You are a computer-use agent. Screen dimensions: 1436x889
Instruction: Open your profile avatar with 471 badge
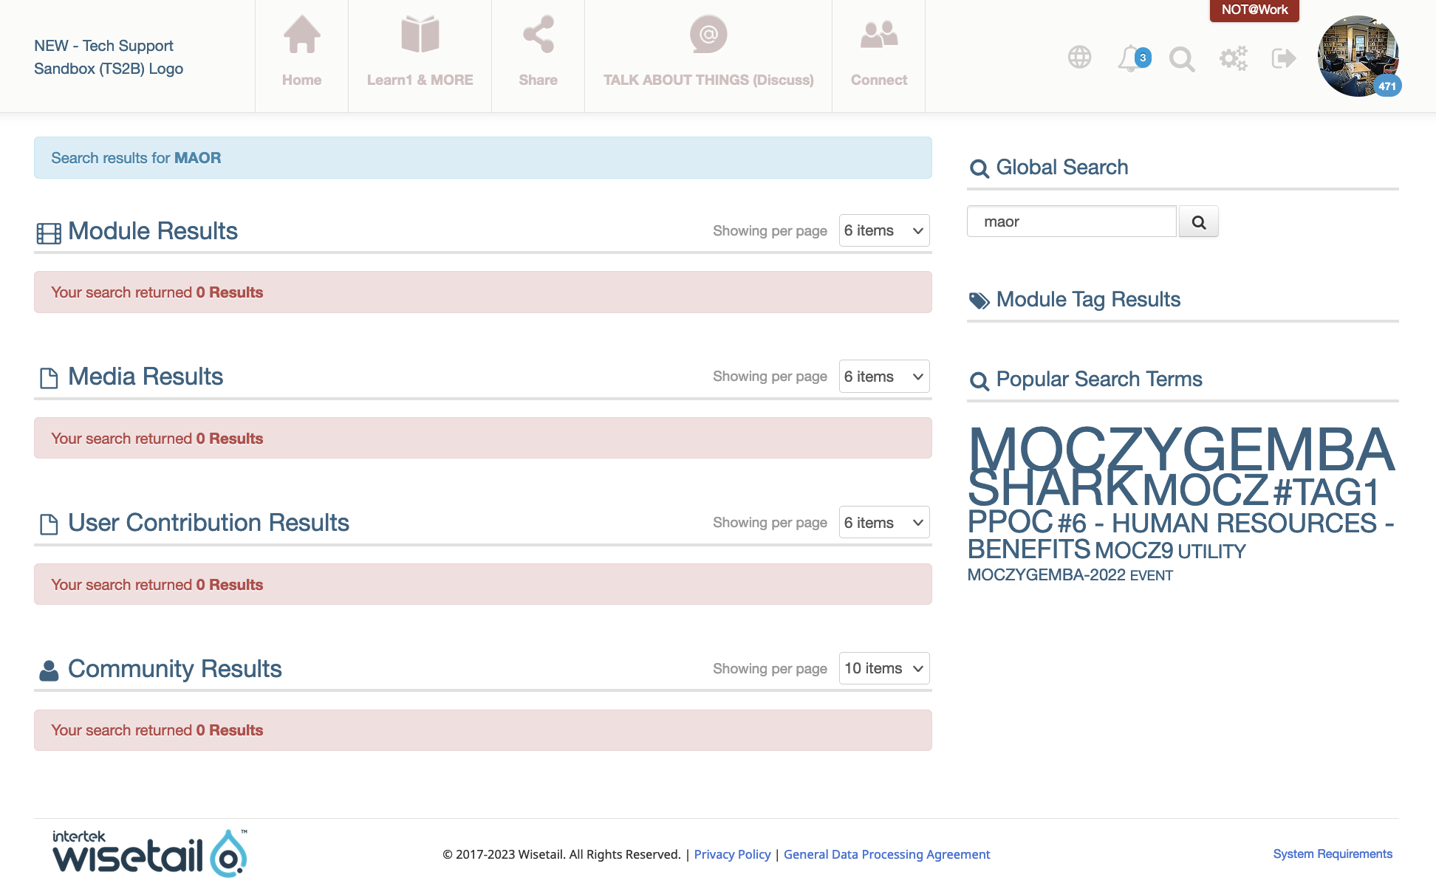tap(1358, 55)
